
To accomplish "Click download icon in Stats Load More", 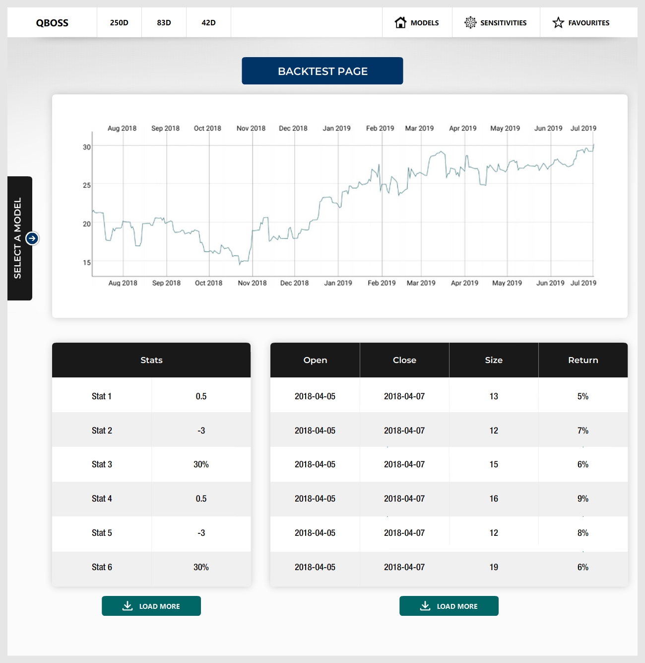I will click(128, 606).
